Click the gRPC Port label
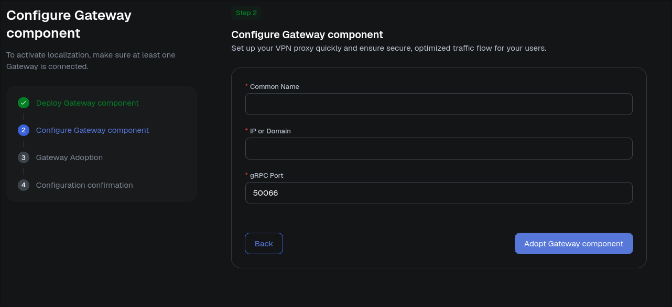This screenshot has width=672, height=307. (x=267, y=176)
